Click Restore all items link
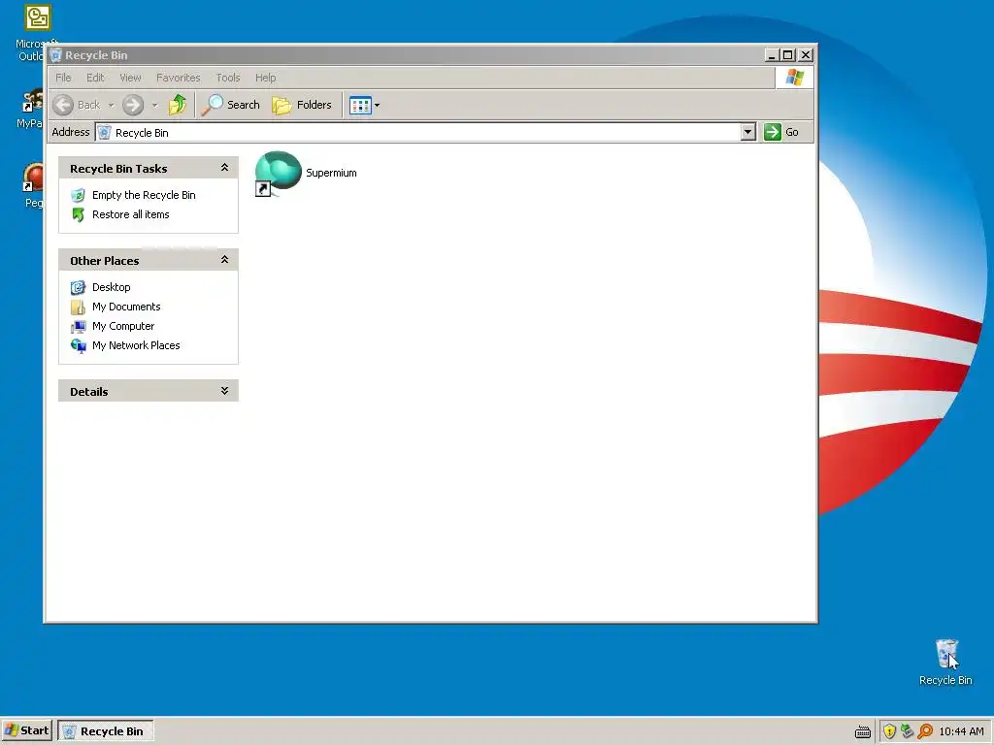The width and height of the screenshot is (994, 745). click(131, 214)
